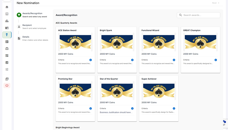The width and height of the screenshot is (228, 130).
Task: Click Bright Beginnings Award section heading
Action: (x=67, y=127)
